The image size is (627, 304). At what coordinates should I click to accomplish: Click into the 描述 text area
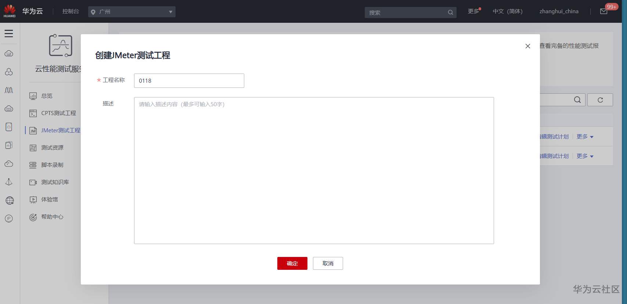pyautogui.click(x=314, y=171)
